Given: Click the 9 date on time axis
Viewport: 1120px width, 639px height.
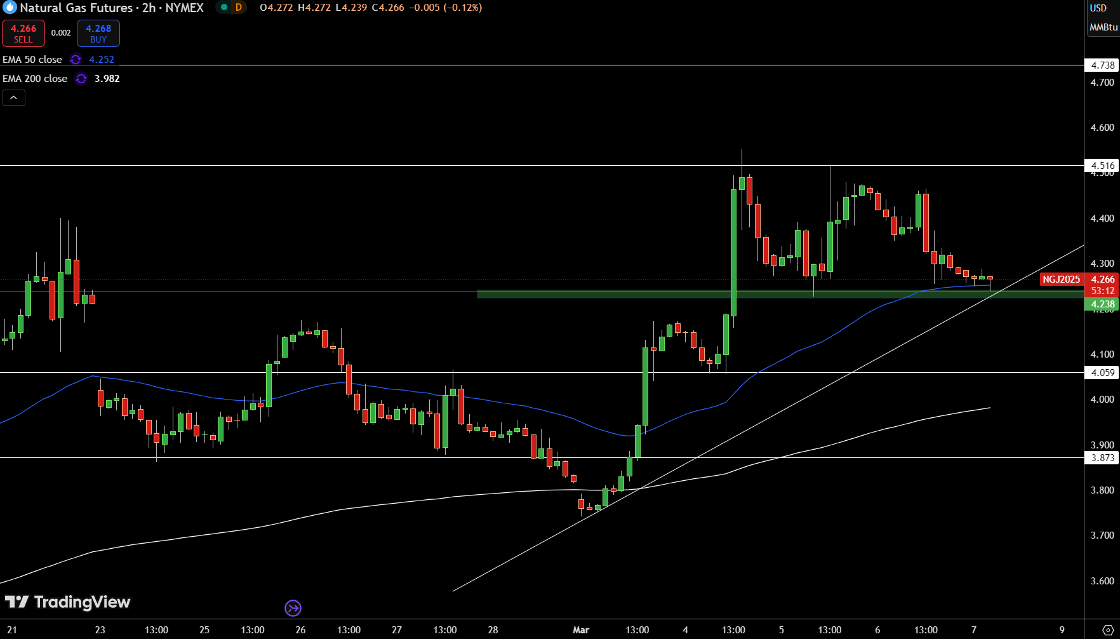Looking at the screenshot, I should 1062,630.
